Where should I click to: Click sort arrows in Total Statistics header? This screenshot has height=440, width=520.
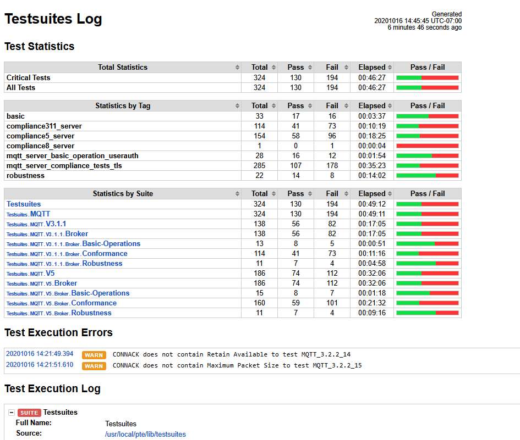[237, 67]
